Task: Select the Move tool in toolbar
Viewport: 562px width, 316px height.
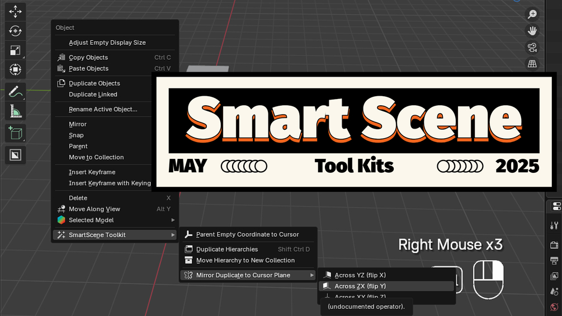Action: [x=15, y=11]
